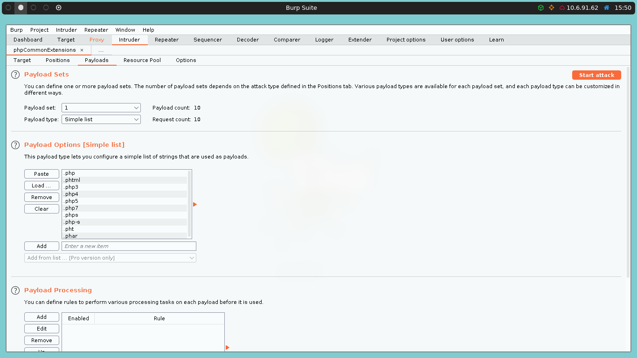Open new attack tab with ellipsis
Image resolution: width=637 pixels, height=358 pixels.
pos(101,50)
